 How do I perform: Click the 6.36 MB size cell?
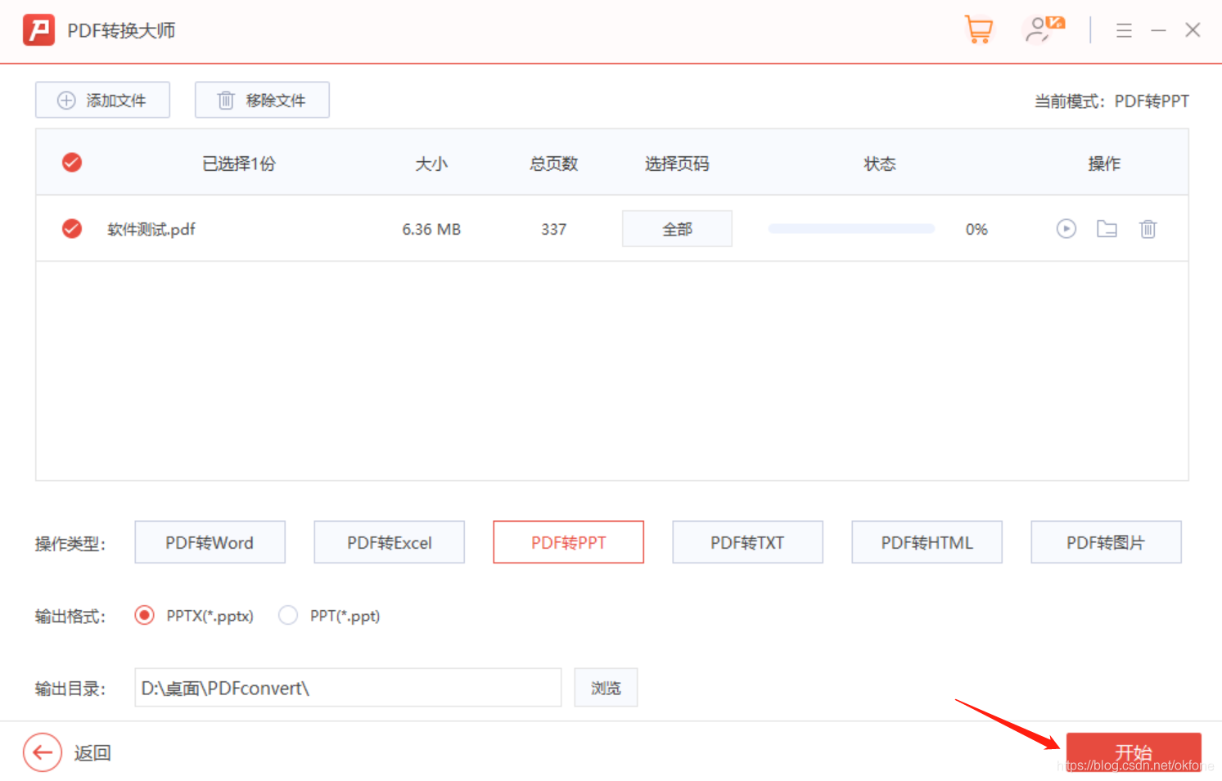(x=431, y=230)
